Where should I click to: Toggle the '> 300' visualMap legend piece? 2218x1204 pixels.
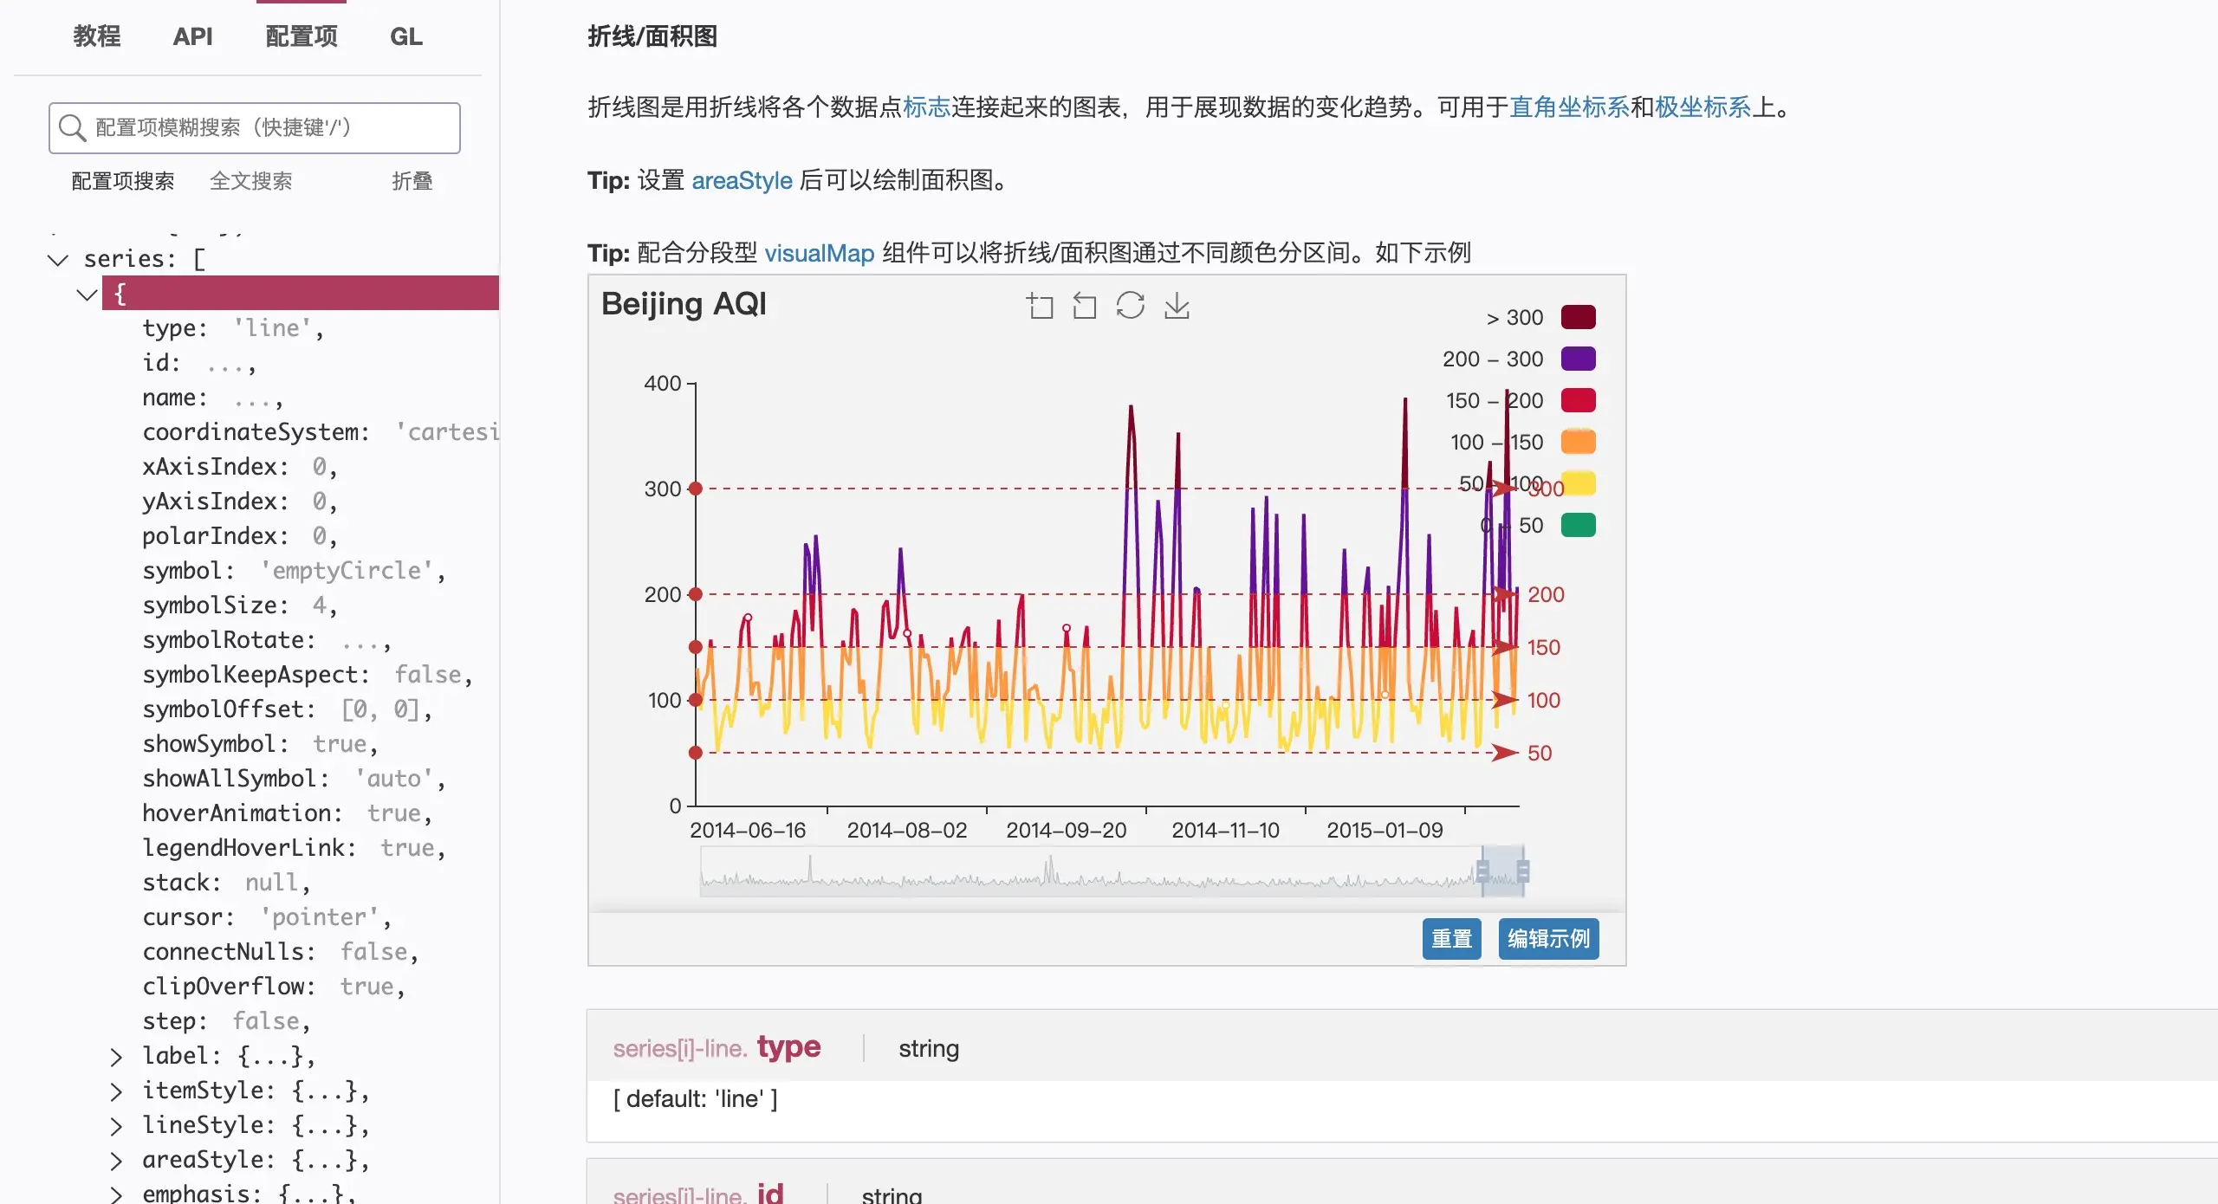1578,317
